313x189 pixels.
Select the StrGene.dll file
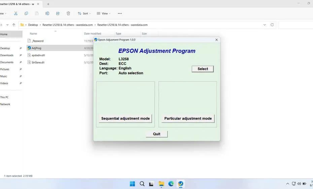[x=38, y=63]
